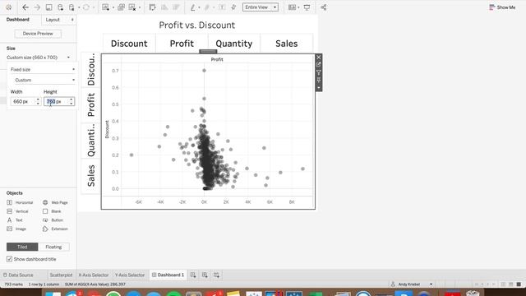Open the highlight tool dropdown arrow
Image resolution: width=526 pixels, height=296 pixels.
coord(199,7)
